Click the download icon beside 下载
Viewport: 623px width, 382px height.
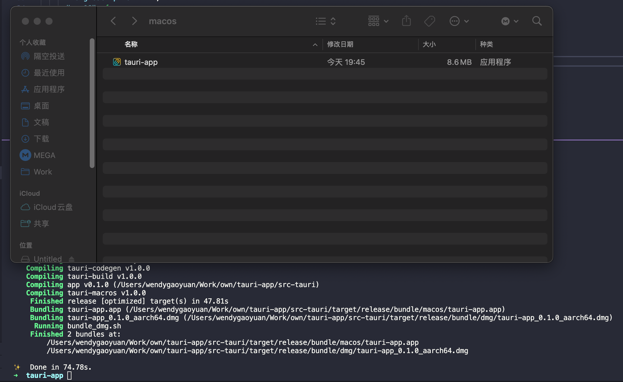click(x=25, y=139)
